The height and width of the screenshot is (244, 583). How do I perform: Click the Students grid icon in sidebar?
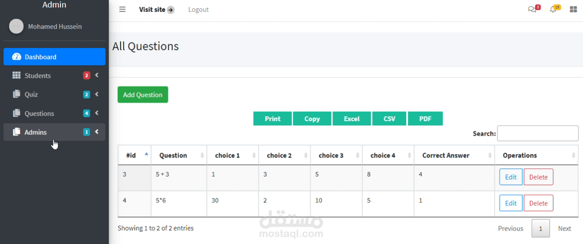pyautogui.click(x=17, y=76)
